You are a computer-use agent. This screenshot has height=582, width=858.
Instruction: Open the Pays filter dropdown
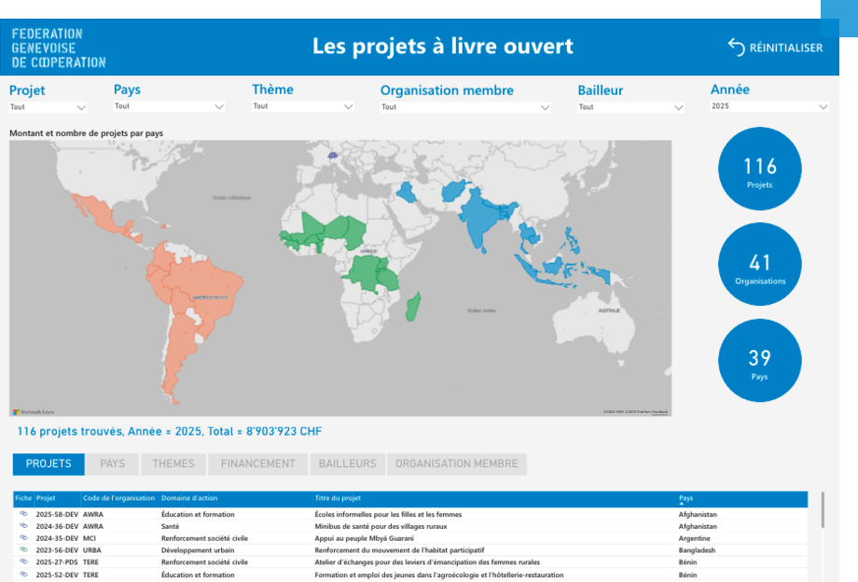169,106
